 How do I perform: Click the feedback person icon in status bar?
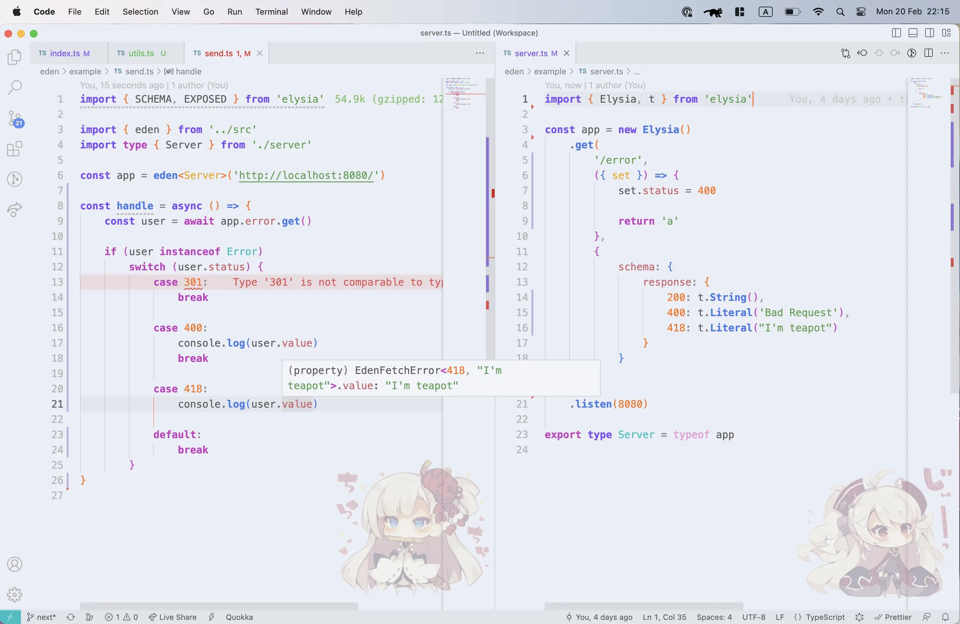click(x=927, y=617)
